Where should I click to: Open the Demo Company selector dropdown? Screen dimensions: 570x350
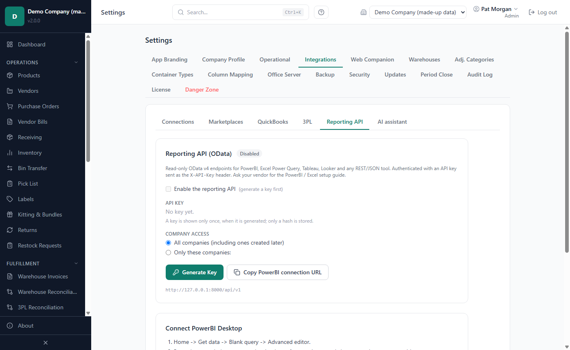coord(418,12)
